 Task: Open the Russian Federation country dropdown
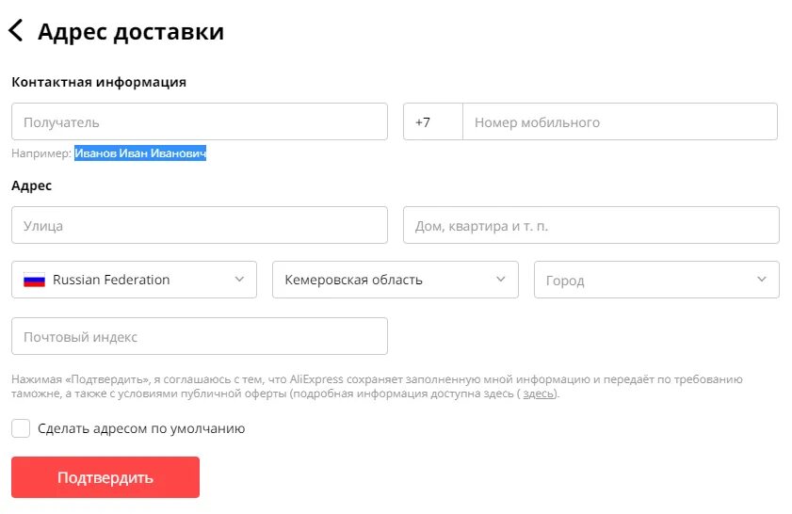tap(134, 280)
